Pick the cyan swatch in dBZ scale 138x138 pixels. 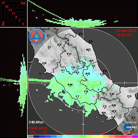[x=65, y=136]
